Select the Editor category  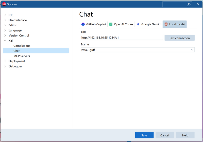(12, 25)
